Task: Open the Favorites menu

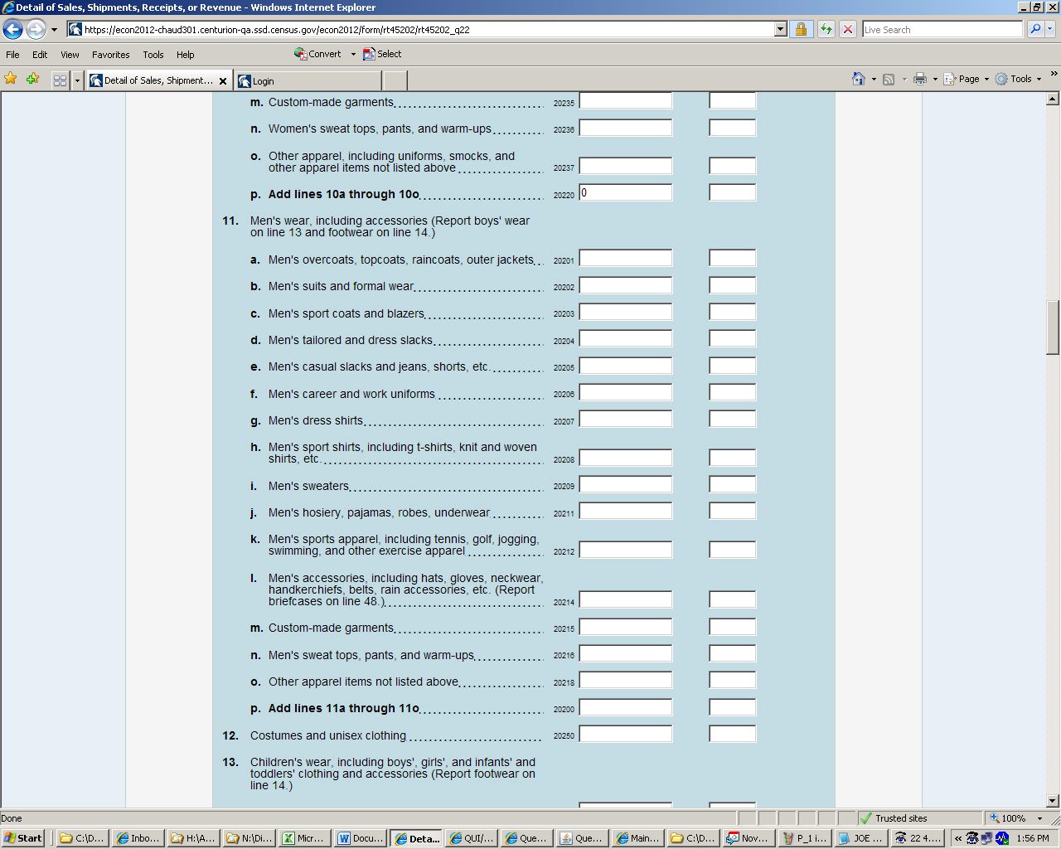Action: tap(110, 55)
